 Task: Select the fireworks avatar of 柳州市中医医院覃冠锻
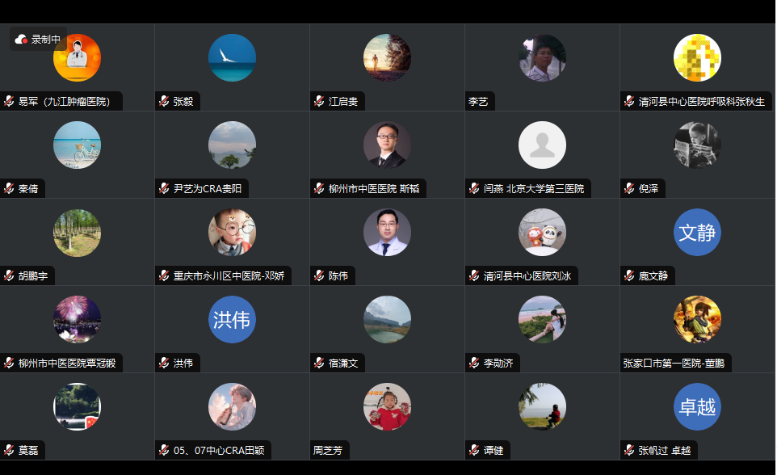(77, 319)
